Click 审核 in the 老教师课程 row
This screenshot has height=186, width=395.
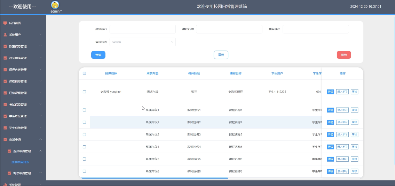coord(354,92)
